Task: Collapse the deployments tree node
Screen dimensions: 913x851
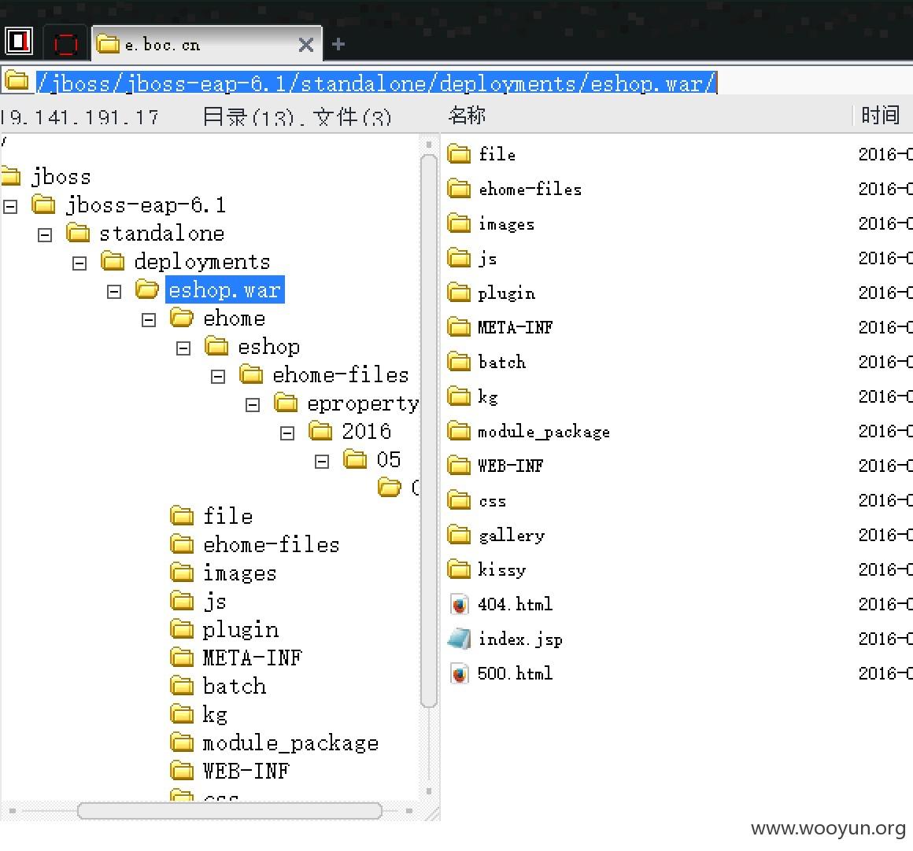Action: click(79, 263)
